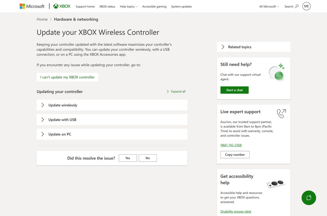Click the Did this resolve the issue? text
327x216 pixels.
tap(91, 158)
